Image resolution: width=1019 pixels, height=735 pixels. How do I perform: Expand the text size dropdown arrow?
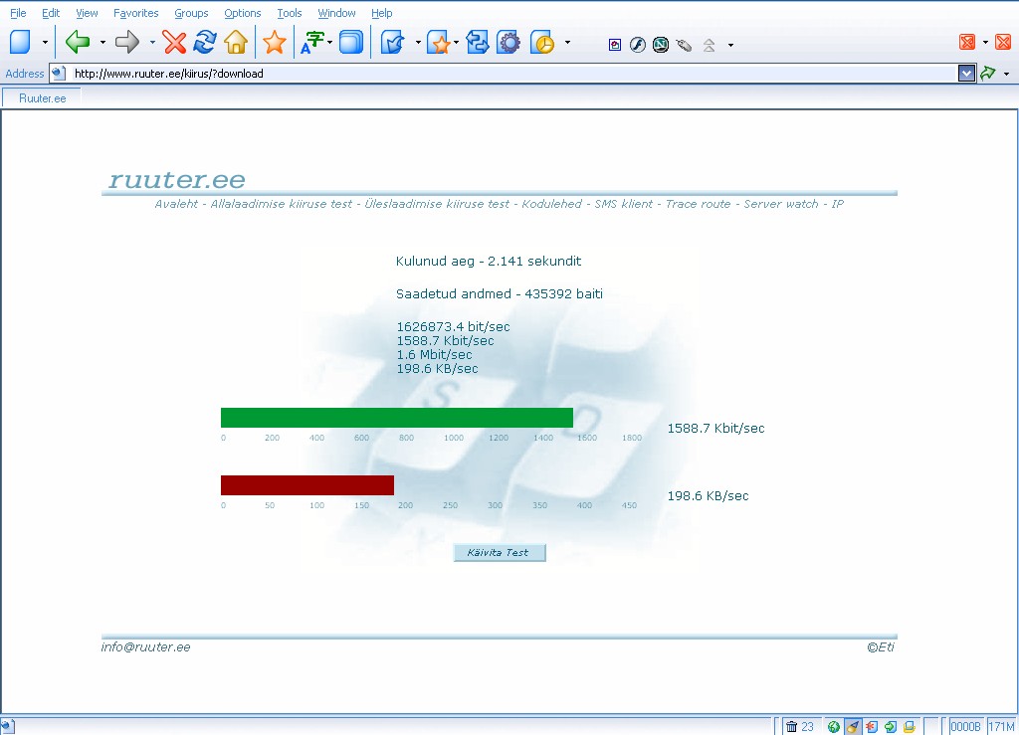click(330, 43)
